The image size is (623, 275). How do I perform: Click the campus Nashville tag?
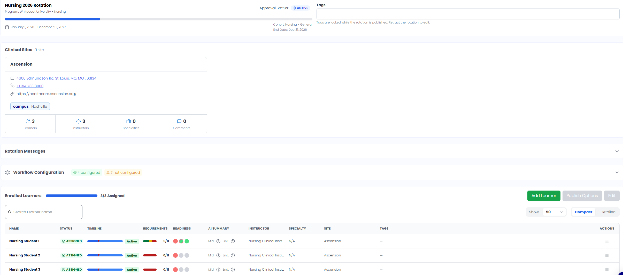pyautogui.click(x=30, y=106)
